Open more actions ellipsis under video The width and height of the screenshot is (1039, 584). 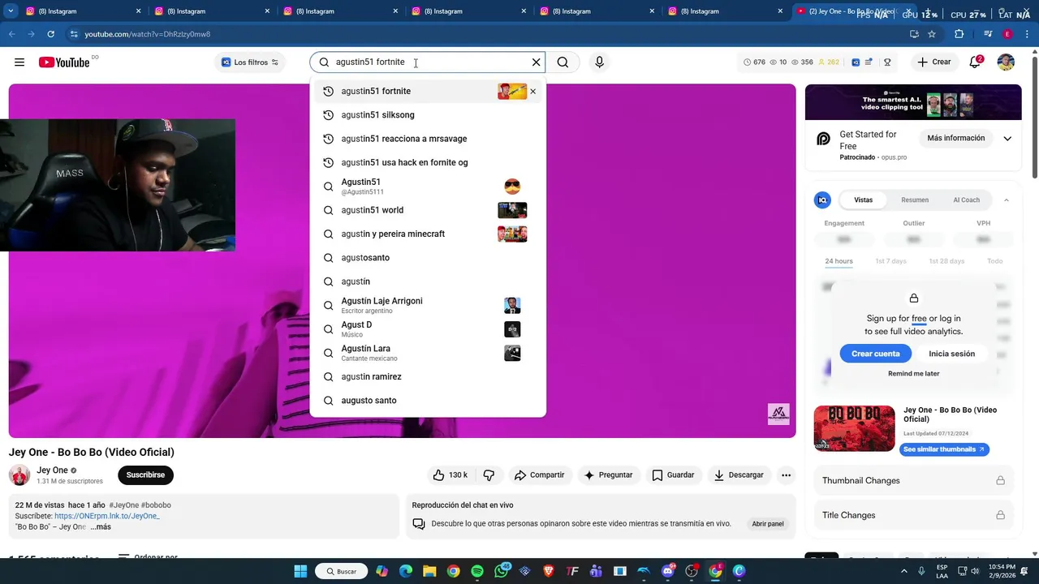786,475
